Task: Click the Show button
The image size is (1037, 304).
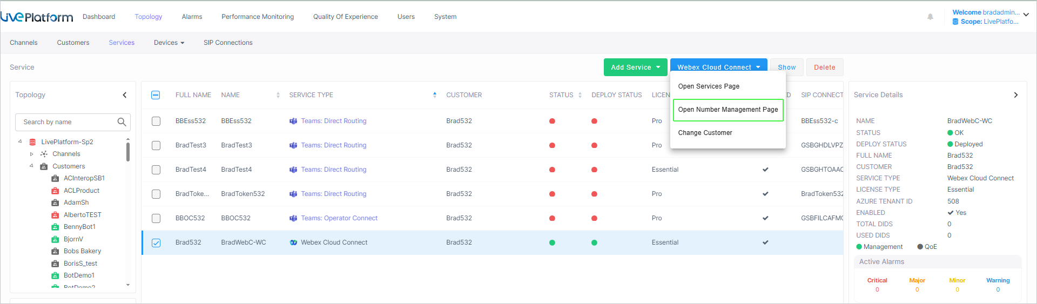Action: pos(786,67)
